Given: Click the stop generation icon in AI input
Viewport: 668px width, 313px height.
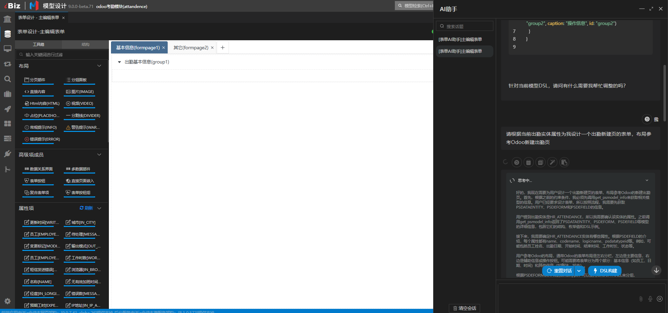Looking at the screenshot, I should (660, 299).
